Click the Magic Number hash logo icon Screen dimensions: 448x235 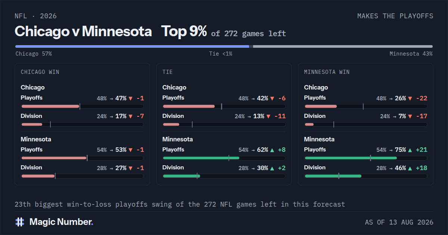point(20,222)
